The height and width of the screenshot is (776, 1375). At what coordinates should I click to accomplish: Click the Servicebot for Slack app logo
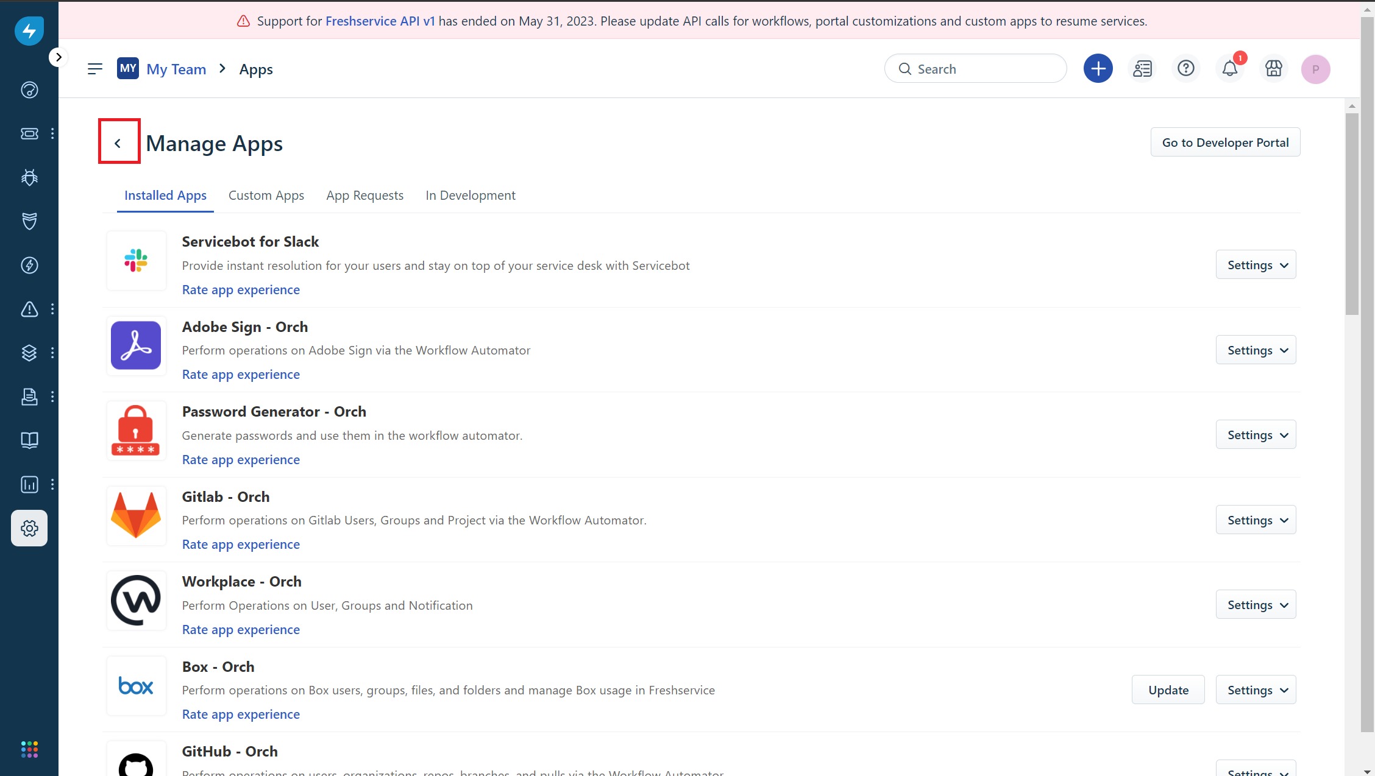[x=136, y=261]
